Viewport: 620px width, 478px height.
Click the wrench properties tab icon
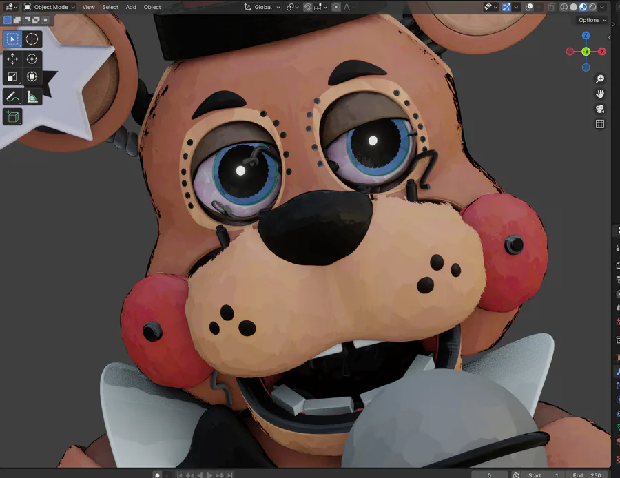(x=618, y=372)
